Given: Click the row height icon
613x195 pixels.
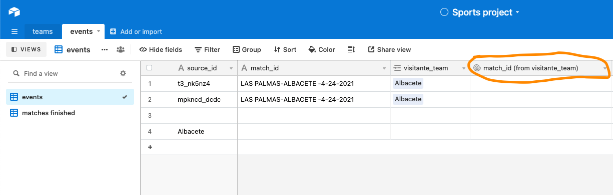Looking at the screenshot, I should pyautogui.click(x=351, y=49).
